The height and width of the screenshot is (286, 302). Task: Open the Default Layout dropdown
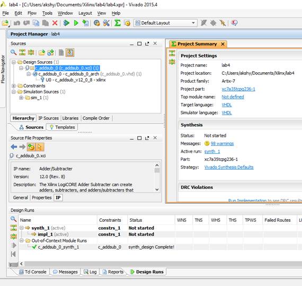(x=165, y=23)
